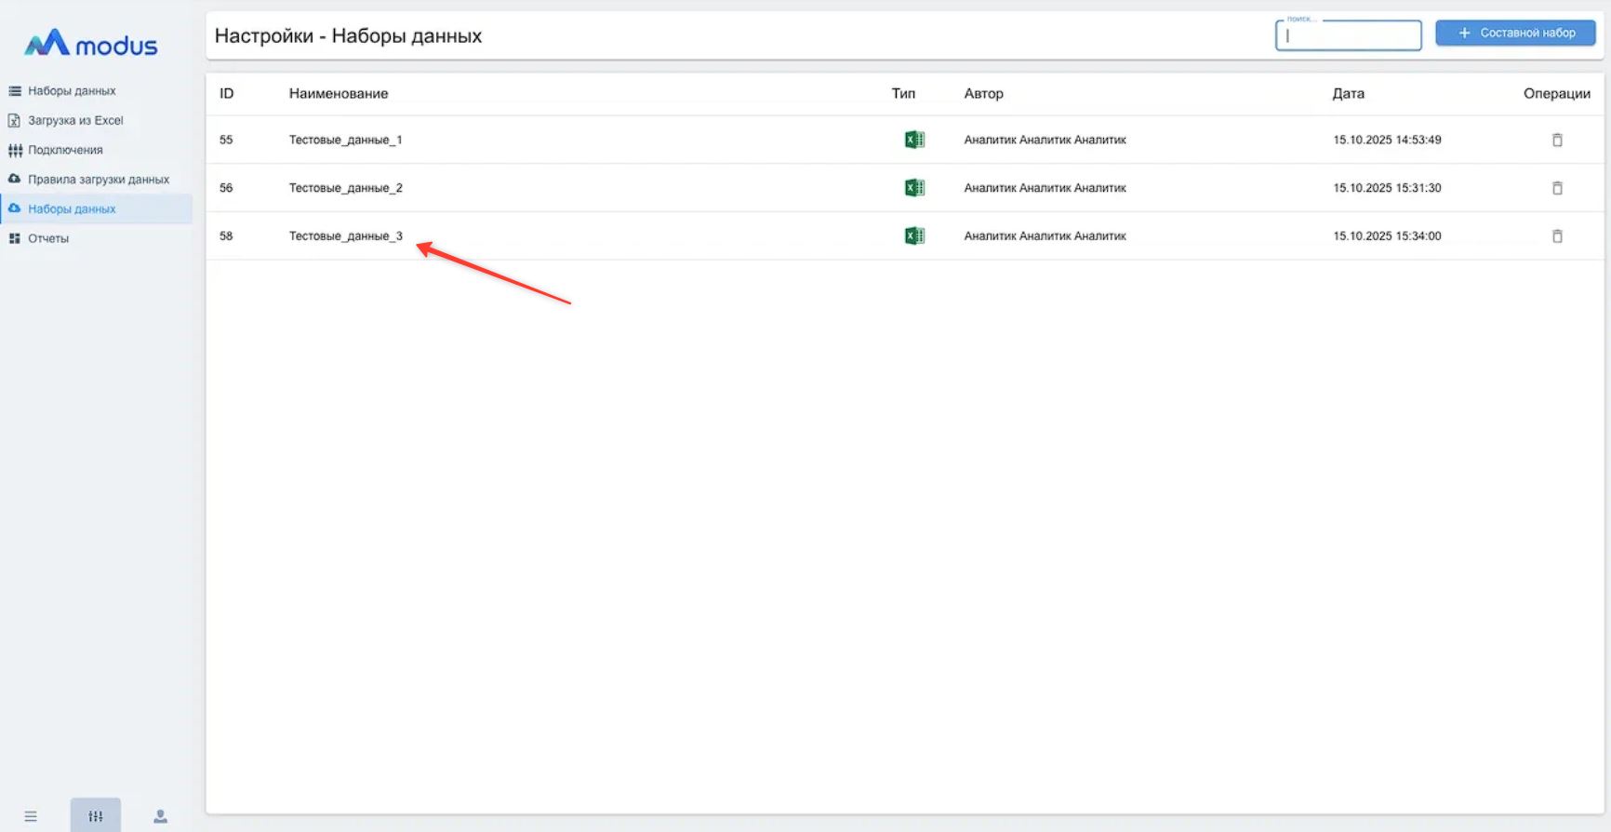Focus the search input field
The height and width of the screenshot is (832, 1611).
coord(1348,36)
